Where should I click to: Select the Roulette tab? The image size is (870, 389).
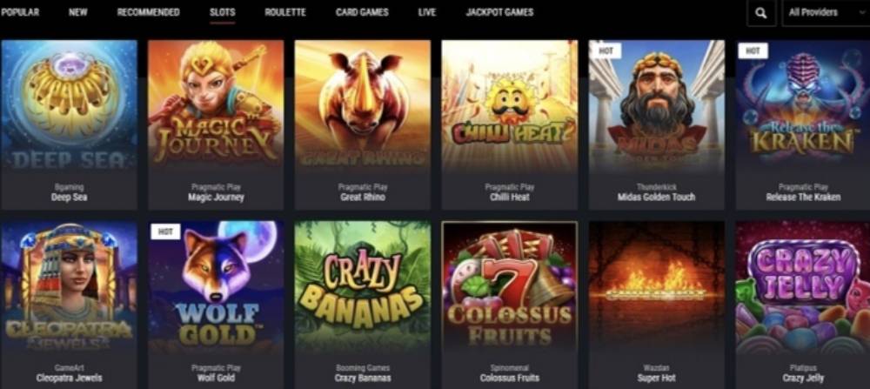coord(285,12)
